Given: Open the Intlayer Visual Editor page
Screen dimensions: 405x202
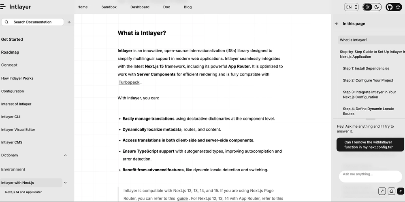Looking at the screenshot, I should point(18,130).
